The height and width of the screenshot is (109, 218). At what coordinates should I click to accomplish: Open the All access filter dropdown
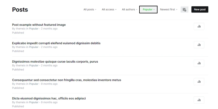(x=109, y=10)
